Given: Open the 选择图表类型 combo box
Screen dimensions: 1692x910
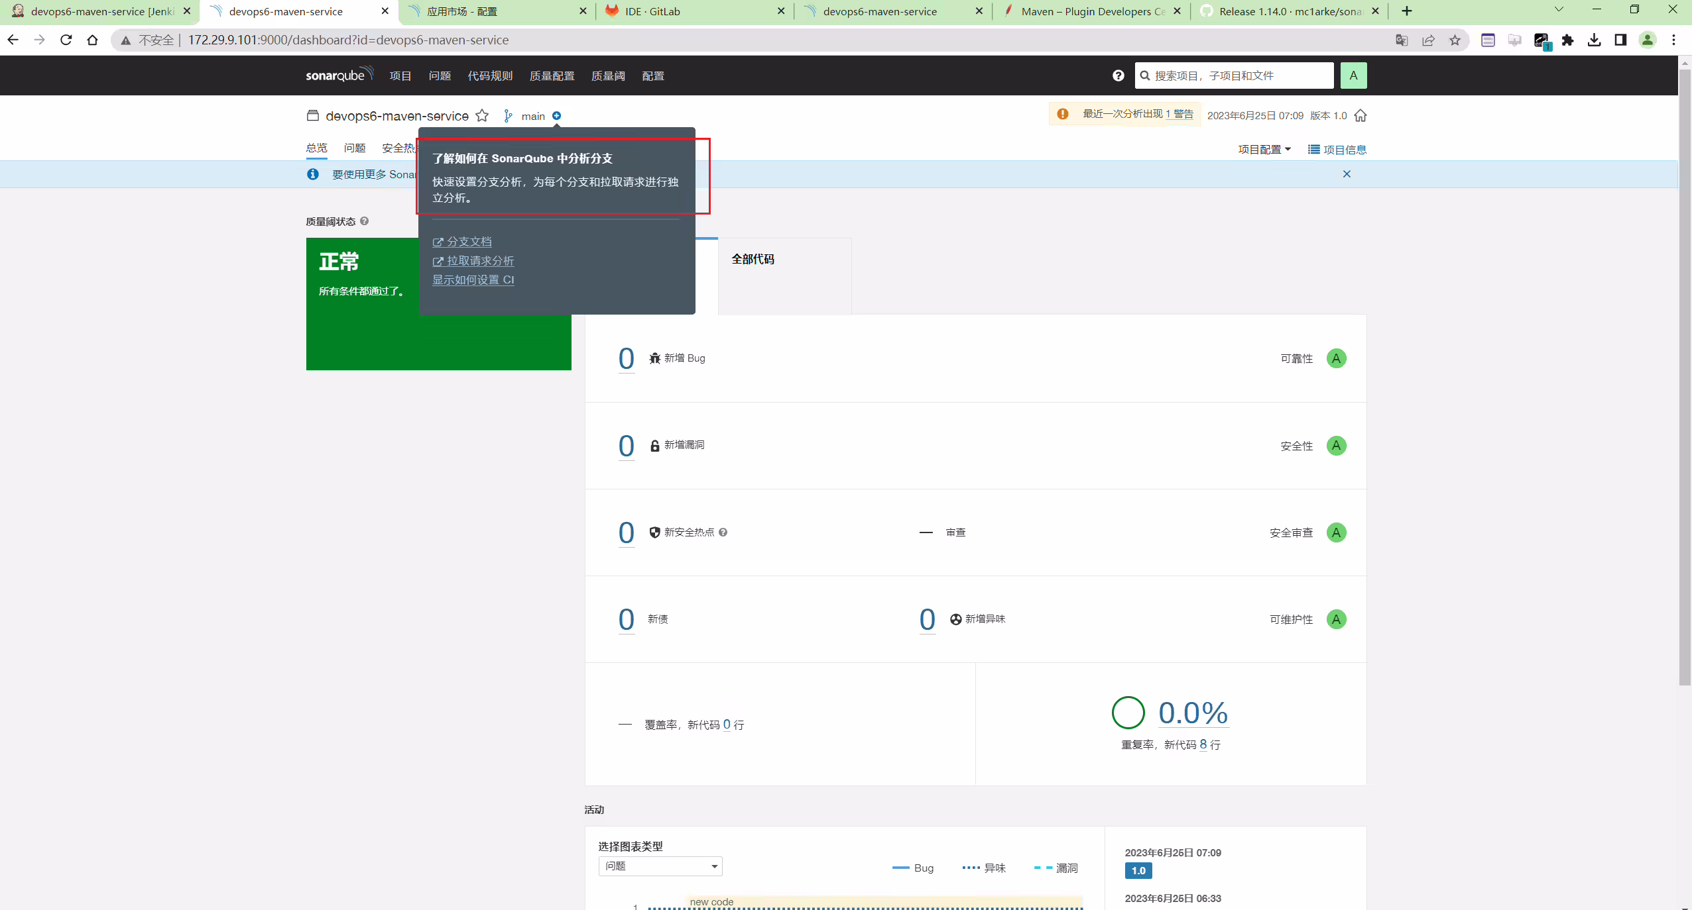Looking at the screenshot, I should 660,866.
